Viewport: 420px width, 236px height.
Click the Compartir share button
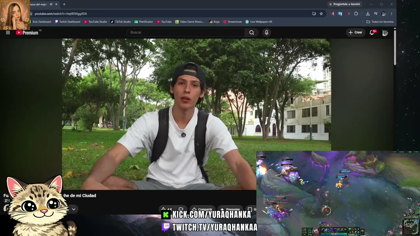point(202,209)
